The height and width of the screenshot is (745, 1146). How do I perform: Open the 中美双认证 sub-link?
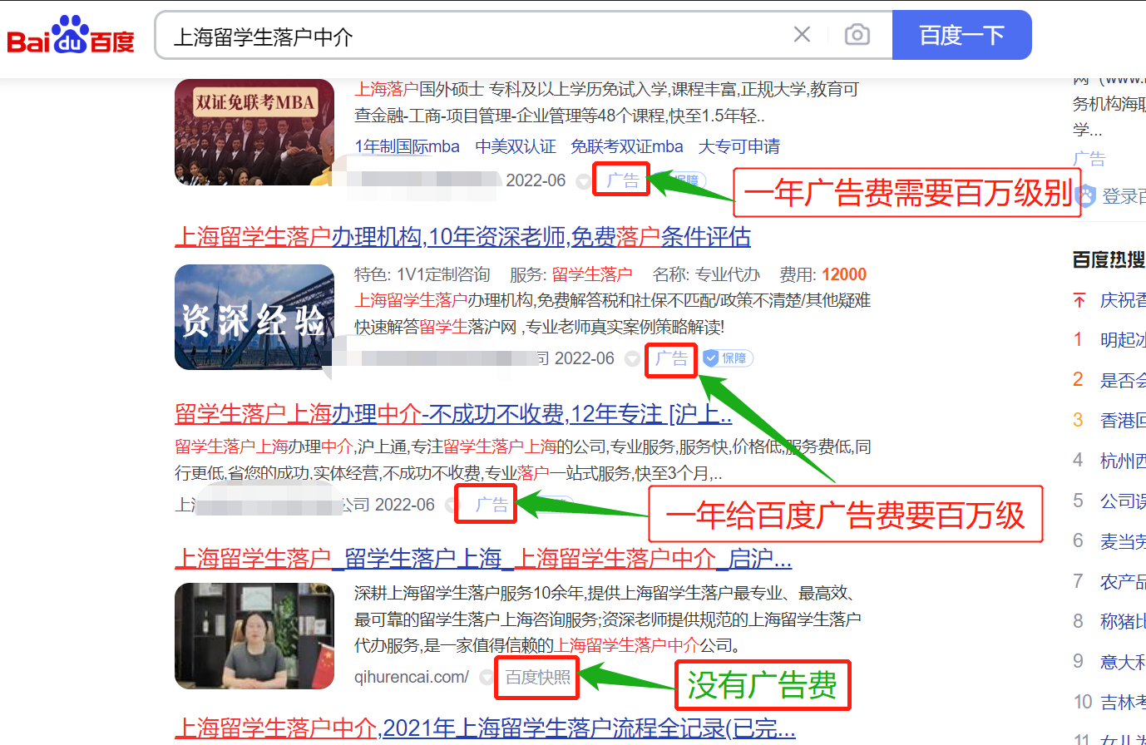[516, 146]
